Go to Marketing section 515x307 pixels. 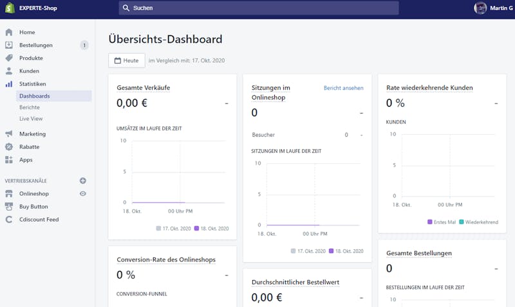32,134
